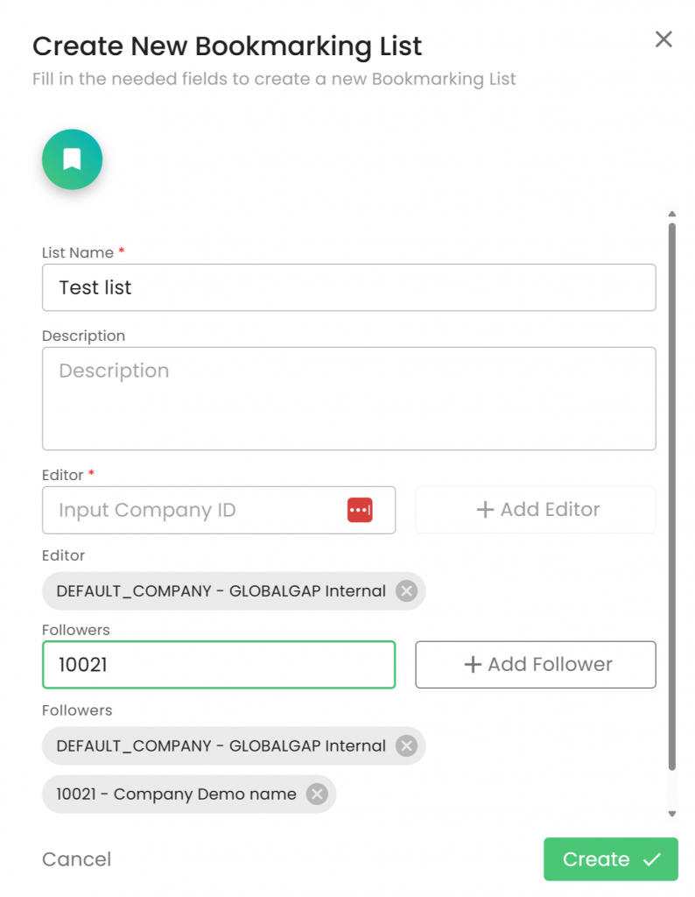Image resolution: width=695 pixels, height=897 pixels.
Task: Cancel the bookmarking list creation
Action: pyautogui.click(x=77, y=859)
